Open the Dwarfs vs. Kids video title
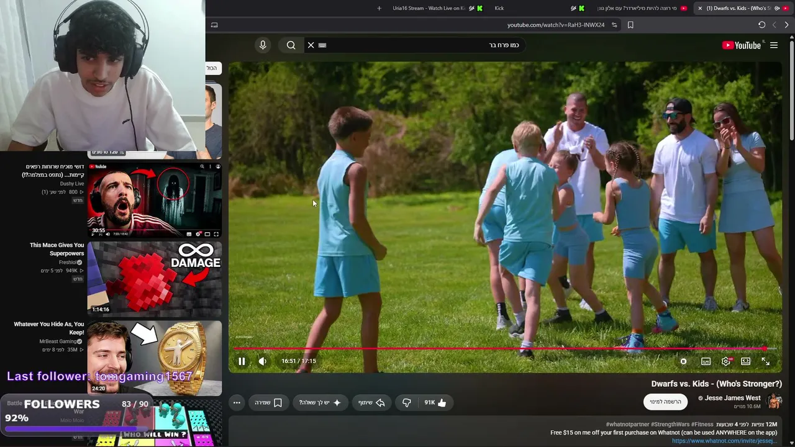Viewport: 795px width, 447px height. coord(716,384)
